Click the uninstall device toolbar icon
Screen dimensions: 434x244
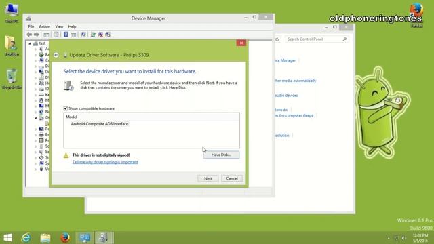100,35
